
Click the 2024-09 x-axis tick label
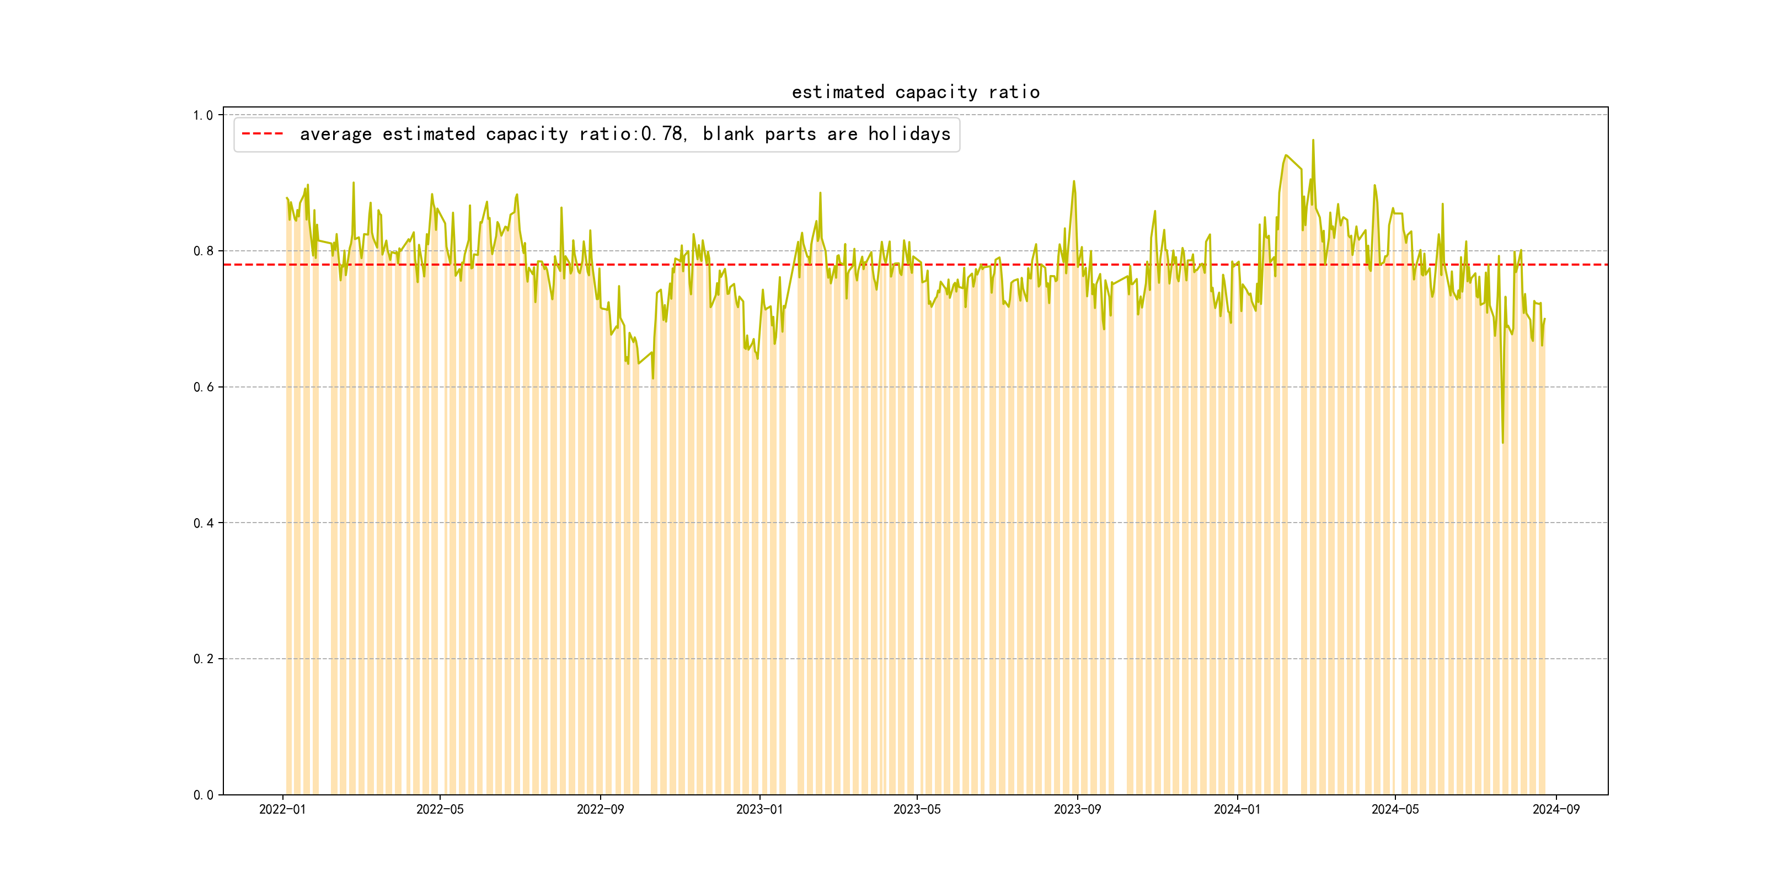(x=1555, y=809)
